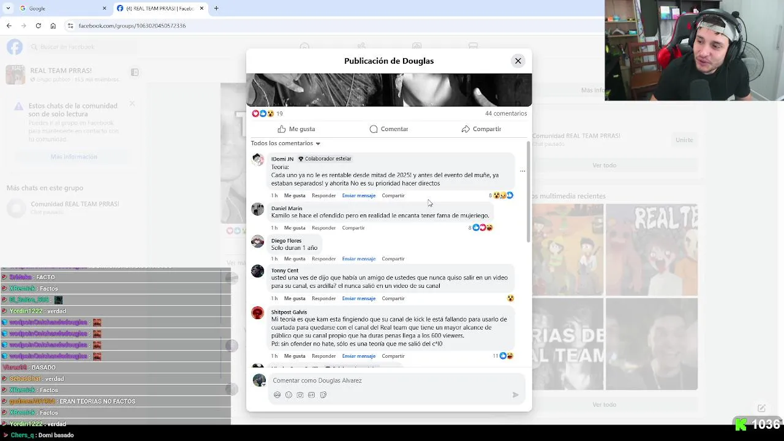
Task: Click the Kick logo in stream overlay
Action: (741, 424)
